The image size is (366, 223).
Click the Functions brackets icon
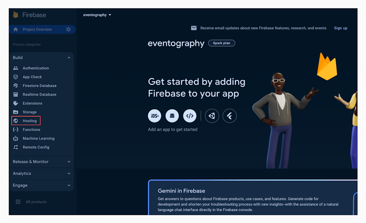[x=16, y=130]
